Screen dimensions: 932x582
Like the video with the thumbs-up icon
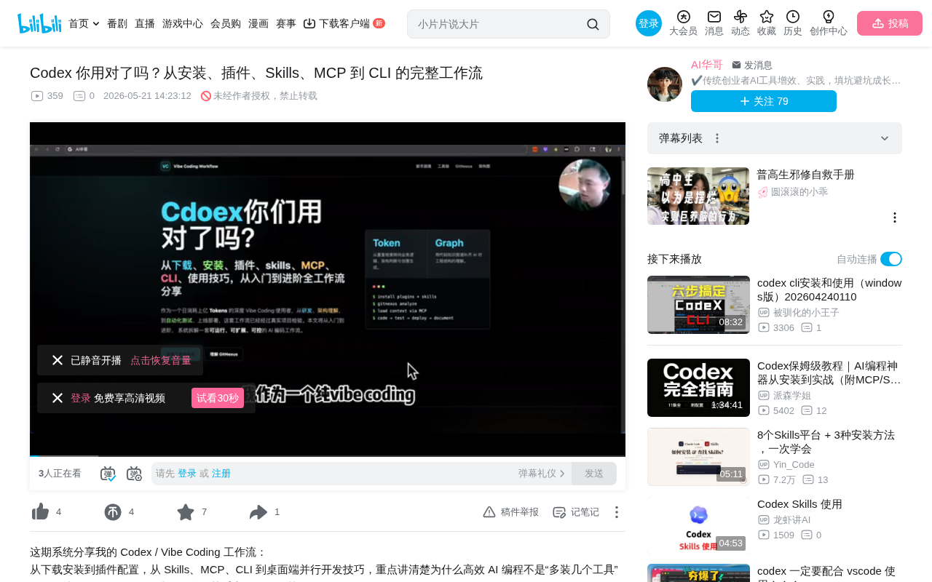[40, 512]
